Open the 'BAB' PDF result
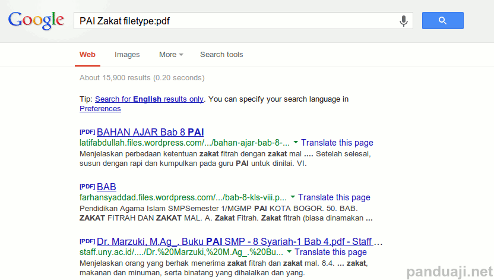Viewport: 494px width, 280px height. [106, 187]
